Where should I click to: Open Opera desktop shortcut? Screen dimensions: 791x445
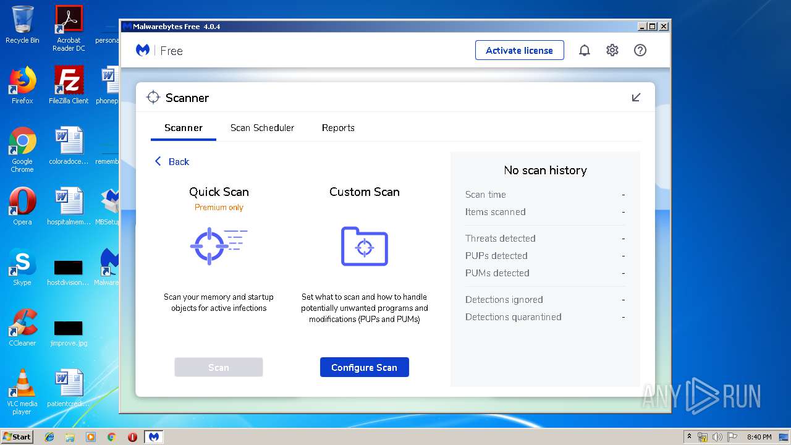point(22,206)
